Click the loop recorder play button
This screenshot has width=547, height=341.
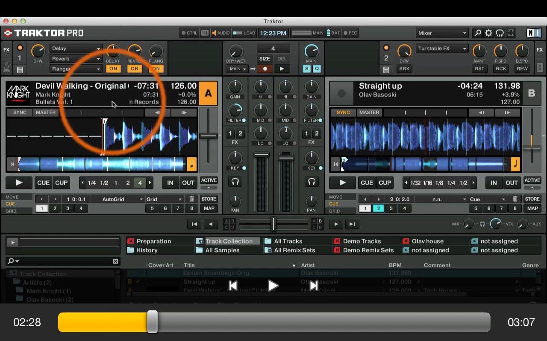point(282,69)
